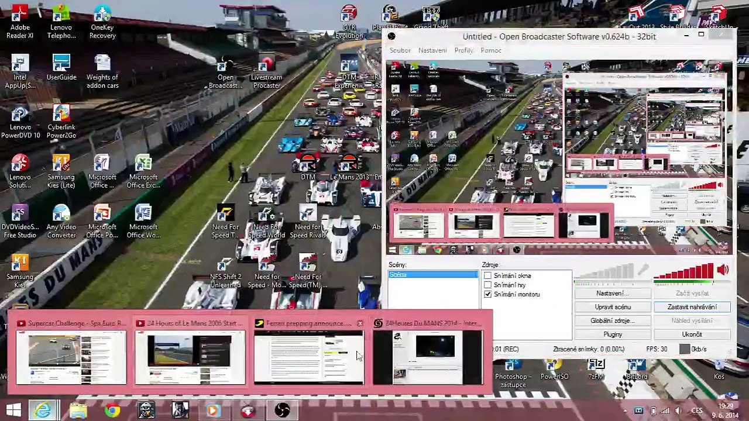Viewport: 749px width, 421px height.
Task: Launch Any Video Converter desktop shortcut
Action: (61, 221)
